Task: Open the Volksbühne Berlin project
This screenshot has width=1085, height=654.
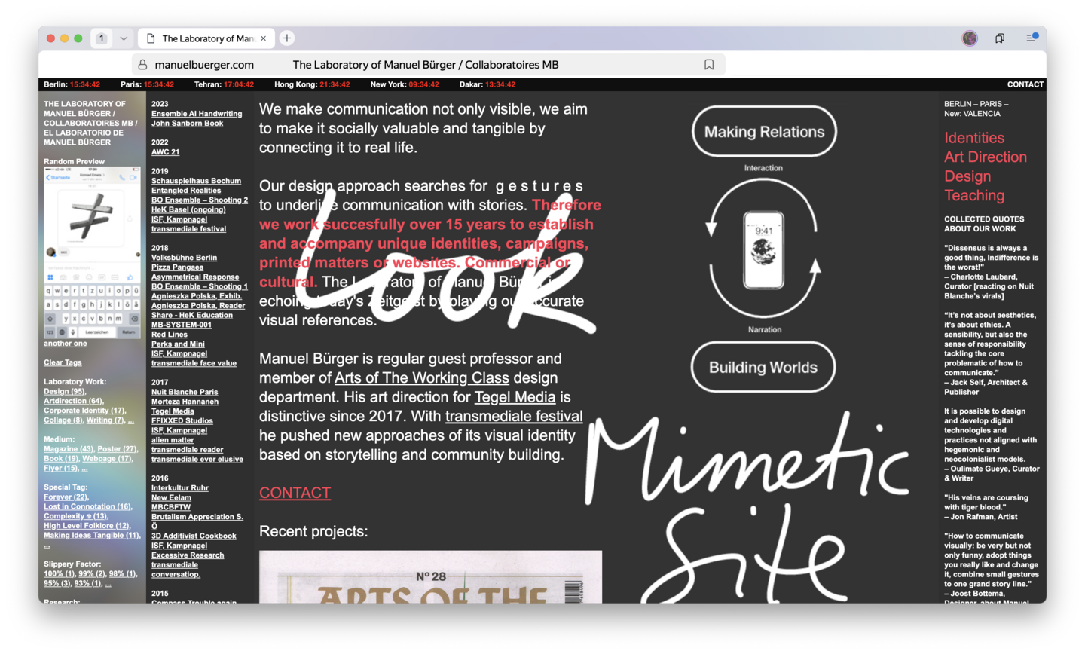Action: [184, 258]
